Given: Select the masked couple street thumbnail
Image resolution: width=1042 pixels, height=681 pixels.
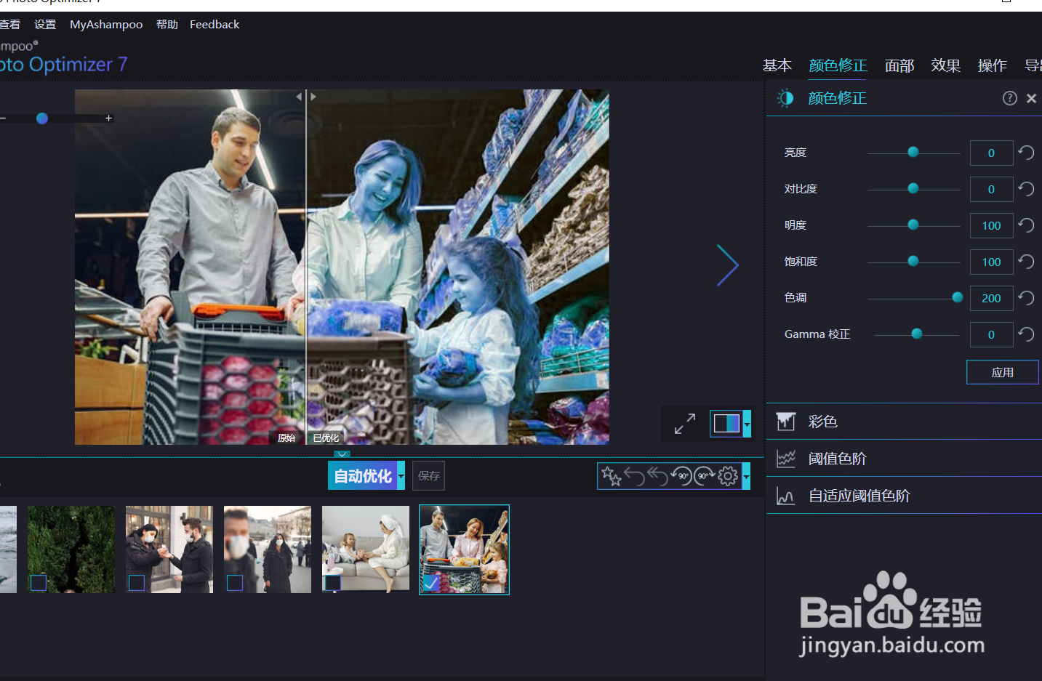Looking at the screenshot, I should 169,549.
